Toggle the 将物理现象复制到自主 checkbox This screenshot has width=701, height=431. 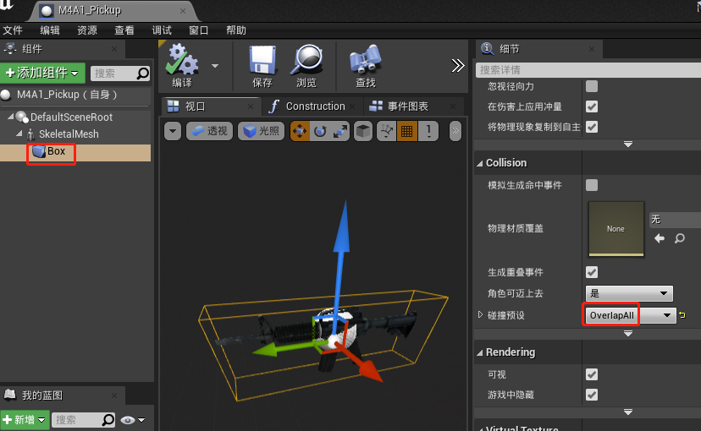tap(592, 127)
